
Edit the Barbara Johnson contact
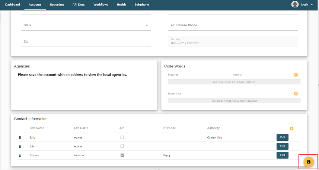(x=282, y=155)
